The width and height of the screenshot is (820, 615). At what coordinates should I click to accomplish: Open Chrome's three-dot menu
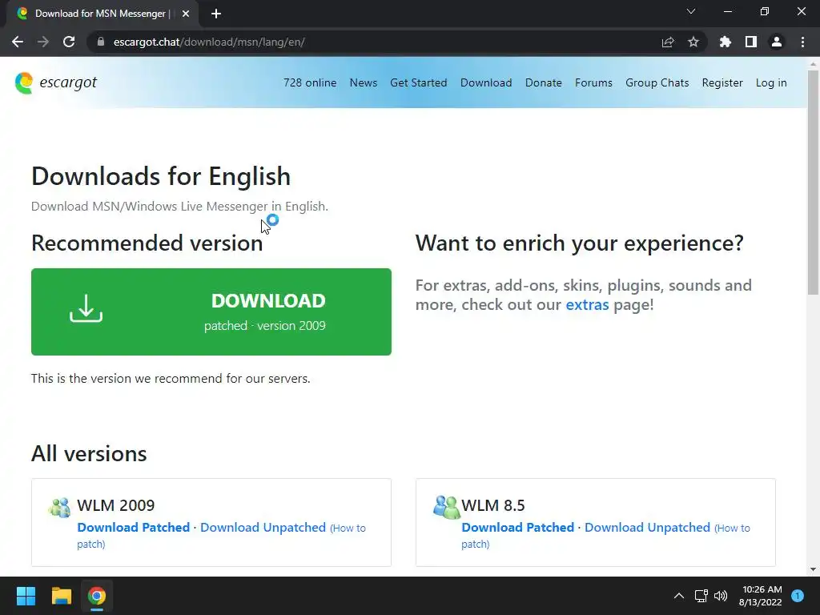[802, 42]
